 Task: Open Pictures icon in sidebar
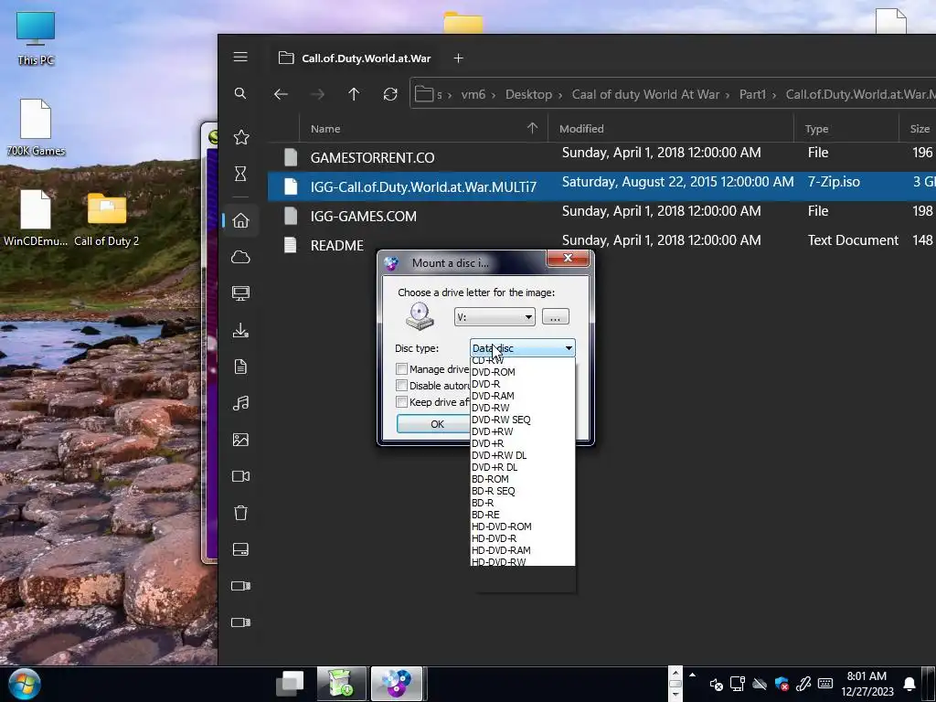coord(240,440)
